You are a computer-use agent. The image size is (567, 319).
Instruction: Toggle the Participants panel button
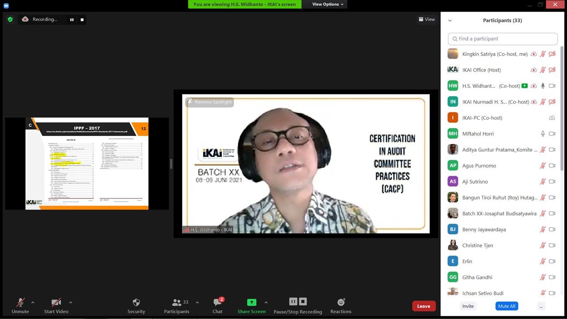177,306
